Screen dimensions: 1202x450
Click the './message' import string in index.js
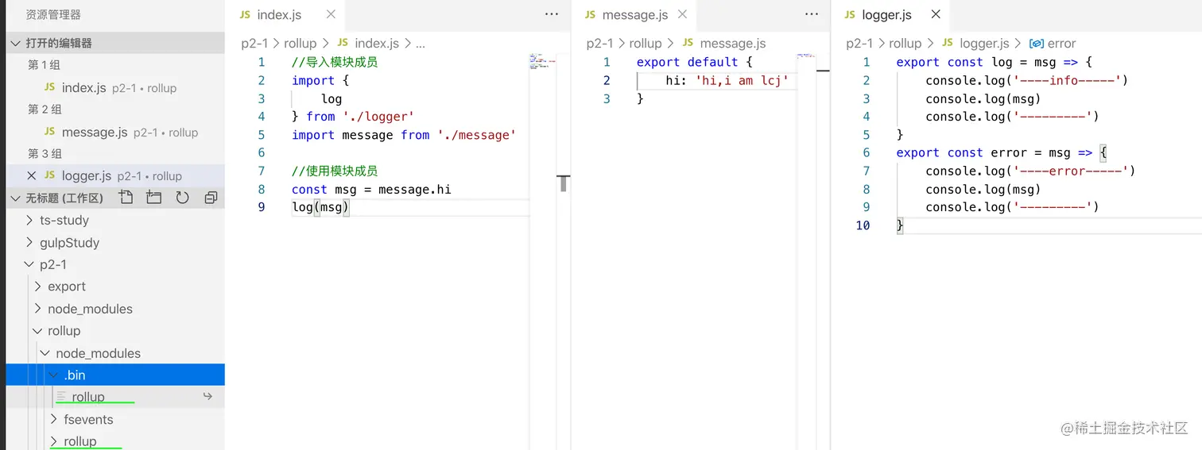tap(477, 135)
